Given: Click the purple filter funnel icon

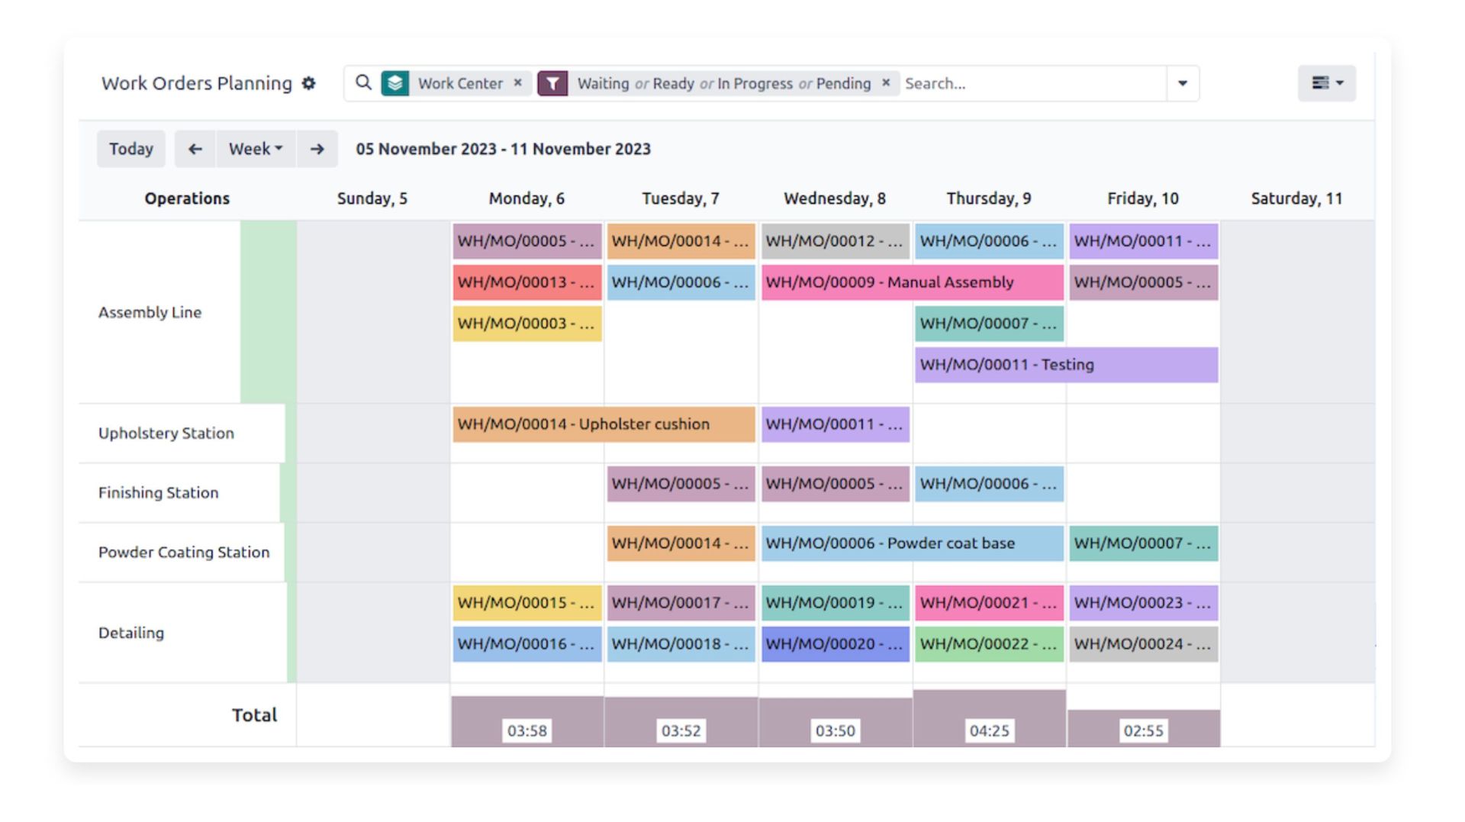Looking at the screenshot, I should (x=552, y=83).
